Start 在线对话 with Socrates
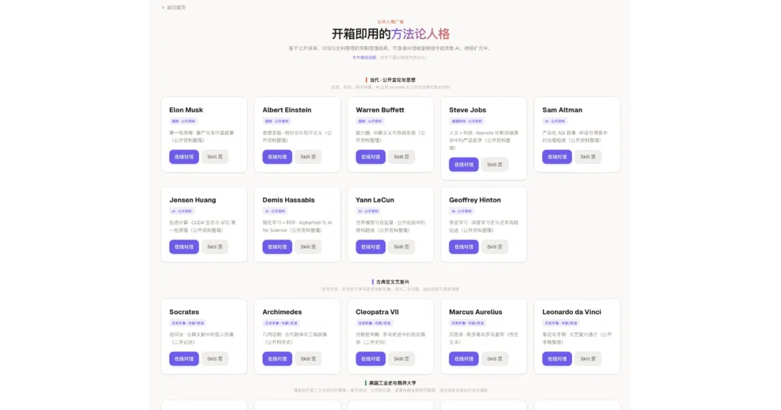781x410 pixels. click(x=184, y=359)
